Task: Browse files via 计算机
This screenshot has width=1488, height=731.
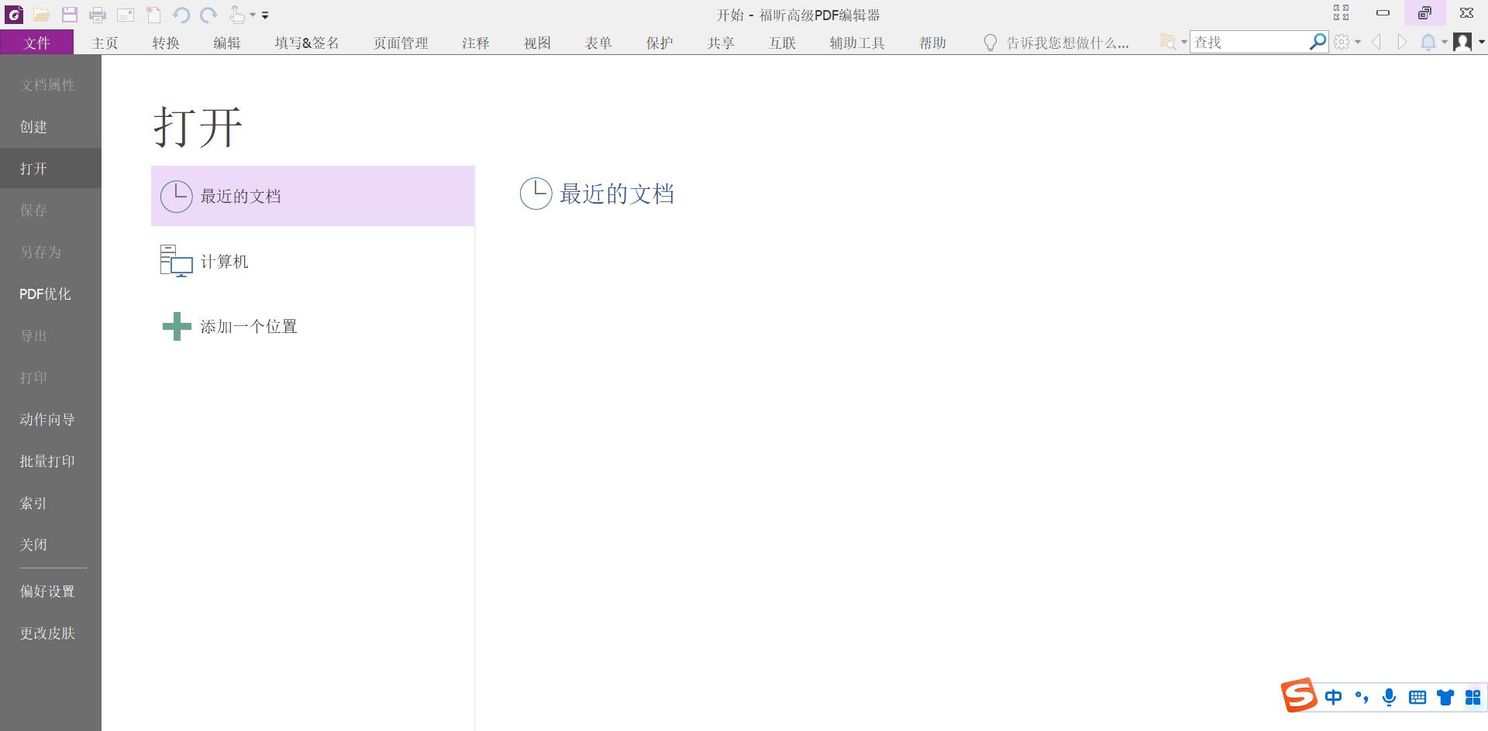Action: point(224,261)
